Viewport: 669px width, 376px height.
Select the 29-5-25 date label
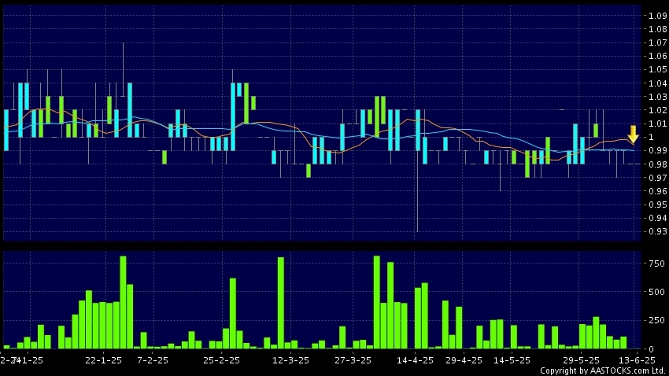(x=581, y=360)
